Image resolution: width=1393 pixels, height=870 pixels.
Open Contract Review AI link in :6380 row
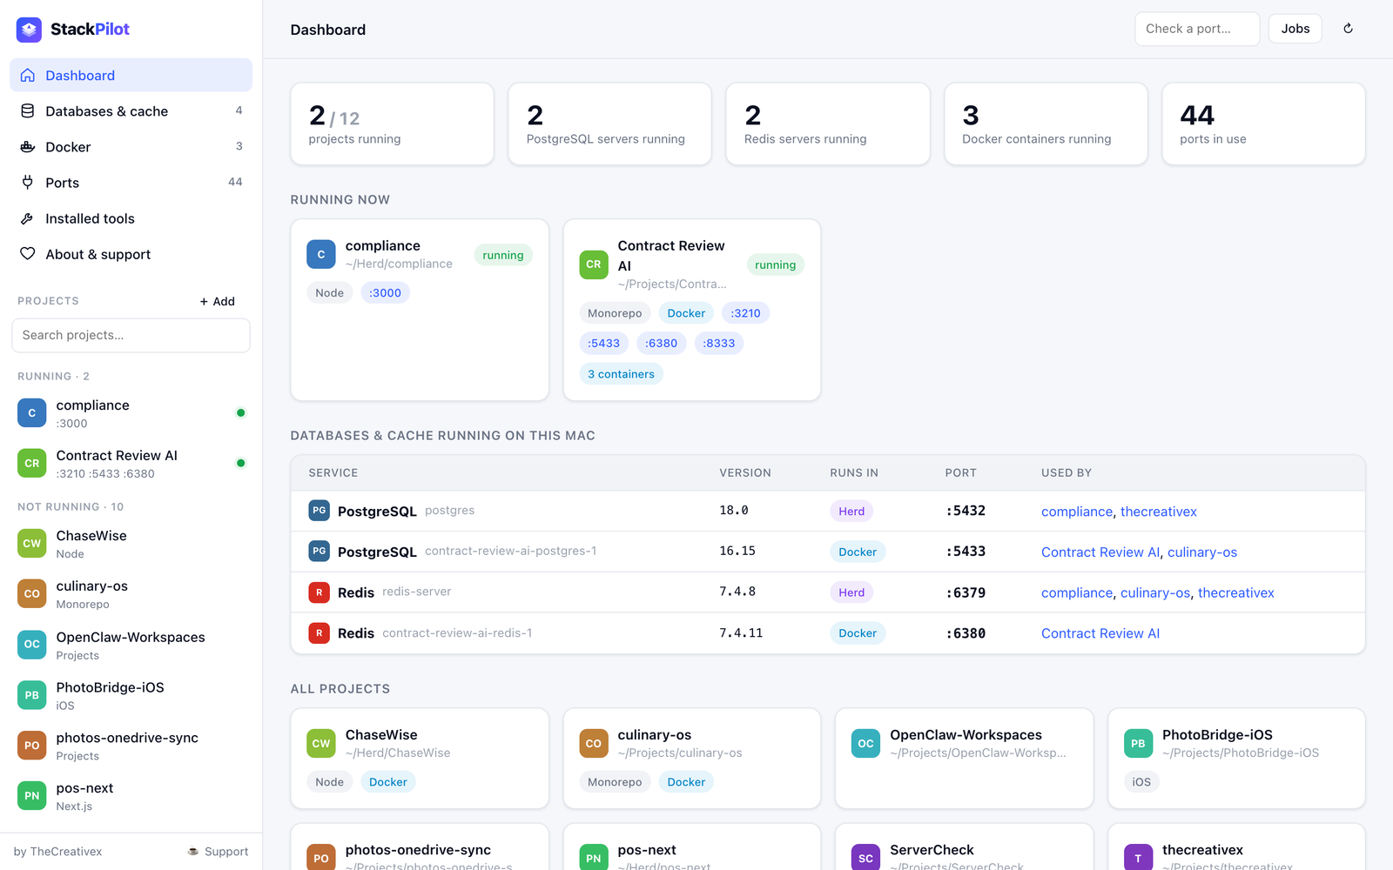tap(1100, 633)
